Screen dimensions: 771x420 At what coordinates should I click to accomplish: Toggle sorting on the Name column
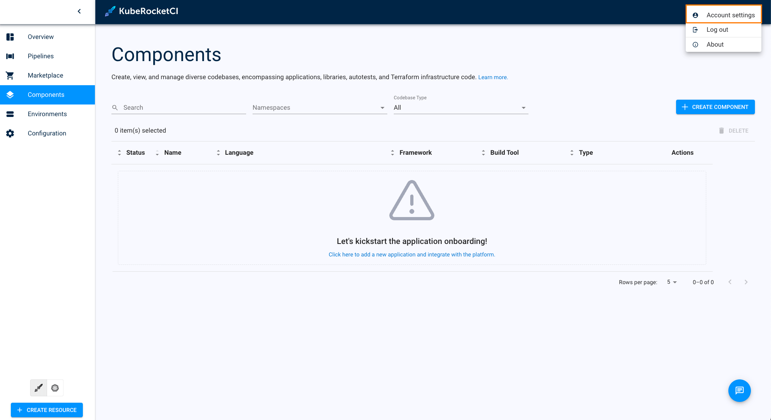tap(157, 152)
